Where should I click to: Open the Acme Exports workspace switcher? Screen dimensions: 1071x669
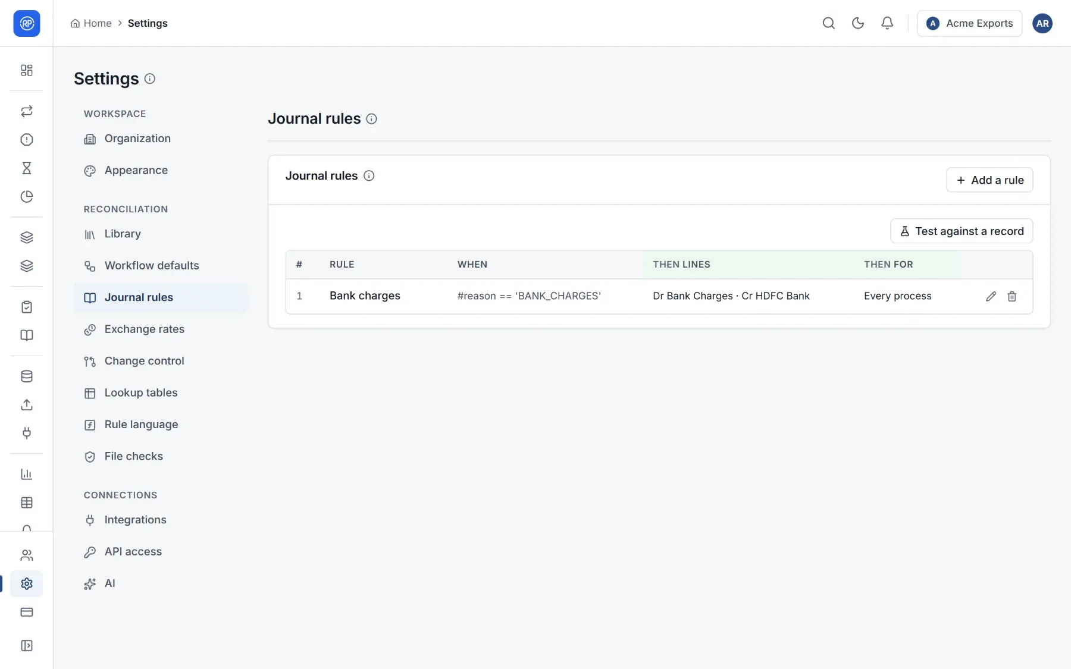[969, 23]
